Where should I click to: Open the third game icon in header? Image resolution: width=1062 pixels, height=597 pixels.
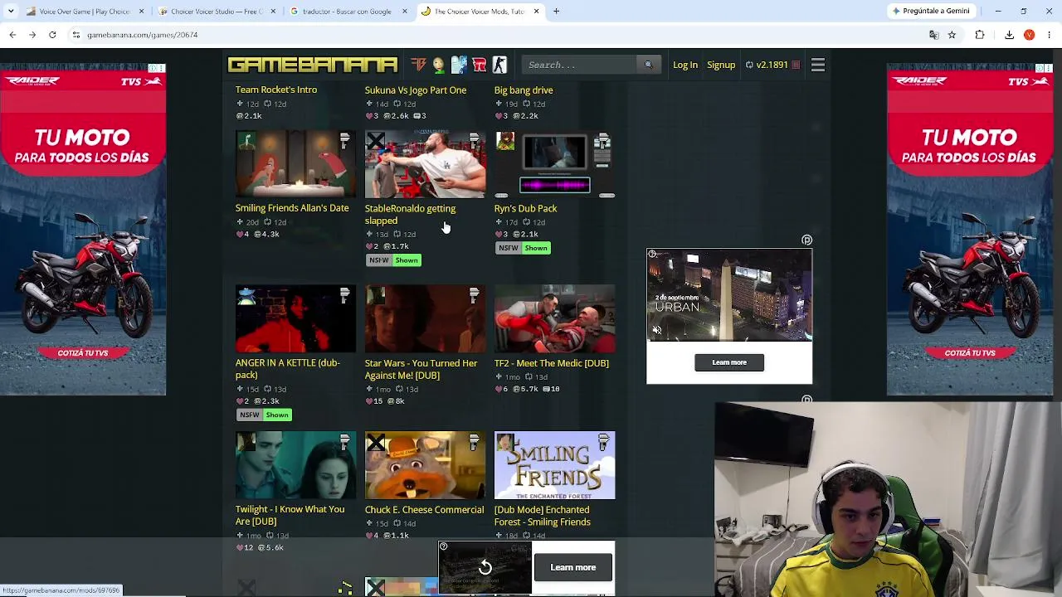[459, 65]
